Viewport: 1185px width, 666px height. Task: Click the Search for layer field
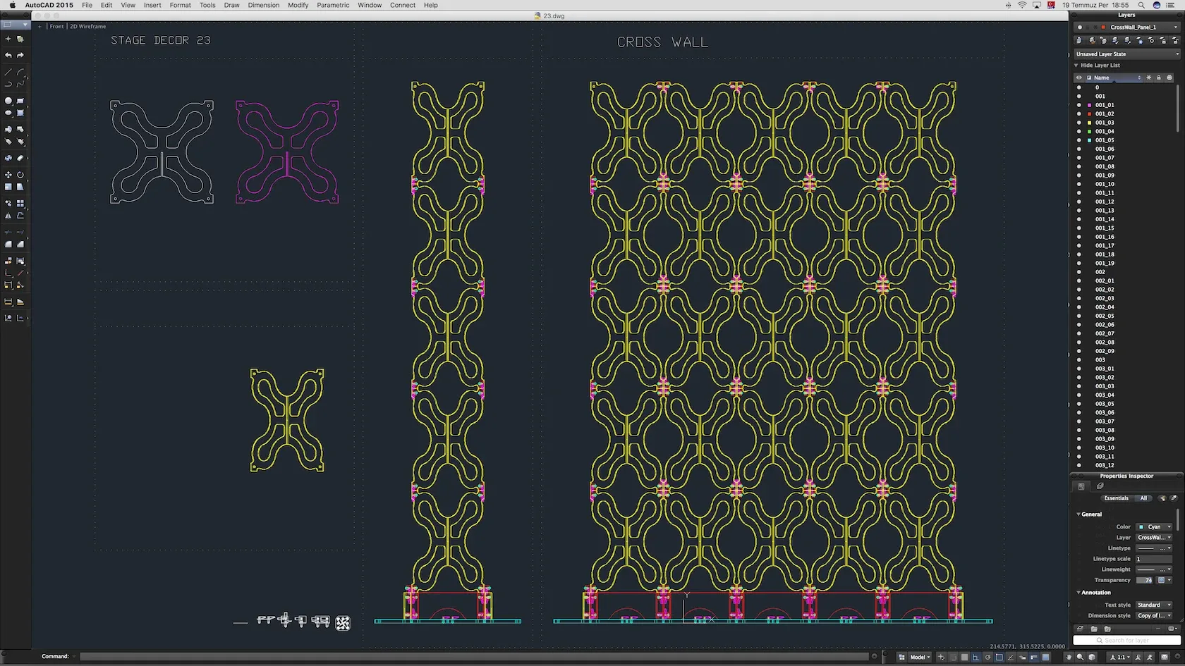coord(1126,641)
